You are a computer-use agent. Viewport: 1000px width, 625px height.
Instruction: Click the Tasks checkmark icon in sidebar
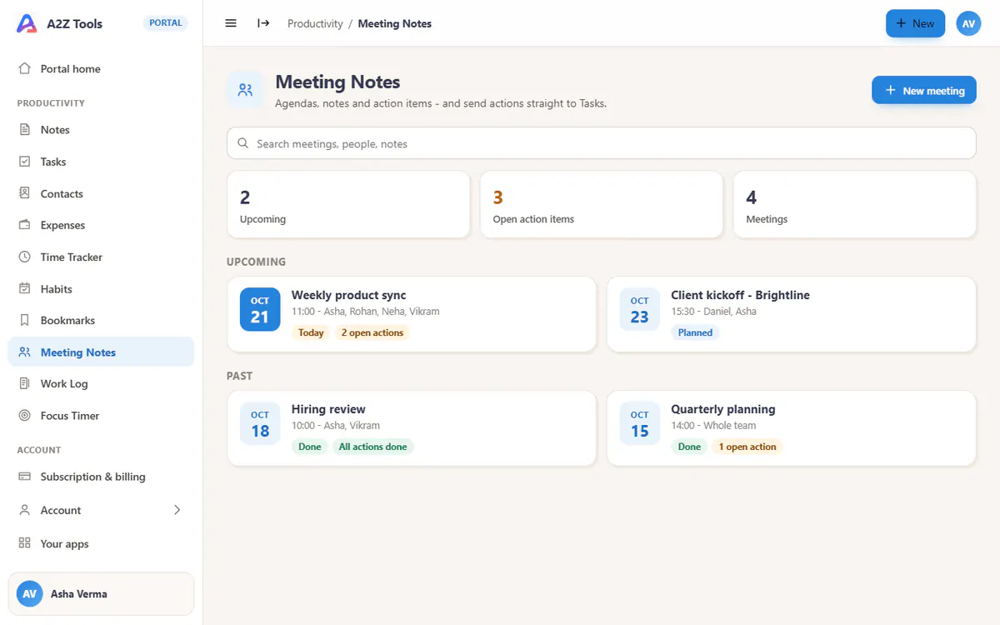pyautogui.click(x=24, y=162)
